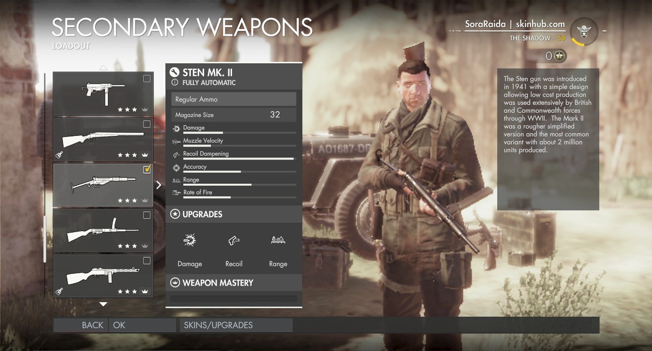Select the Damage upgrade icon
Viewport: 652px width, 351px height.
click(x=190, y=240)
